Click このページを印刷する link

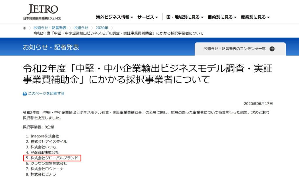[x=46, y=93]
